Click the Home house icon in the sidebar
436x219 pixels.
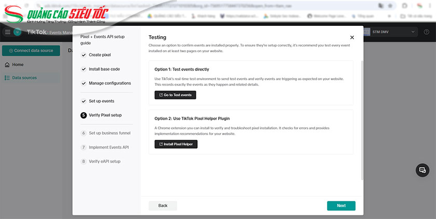click(x=7, y=65)
